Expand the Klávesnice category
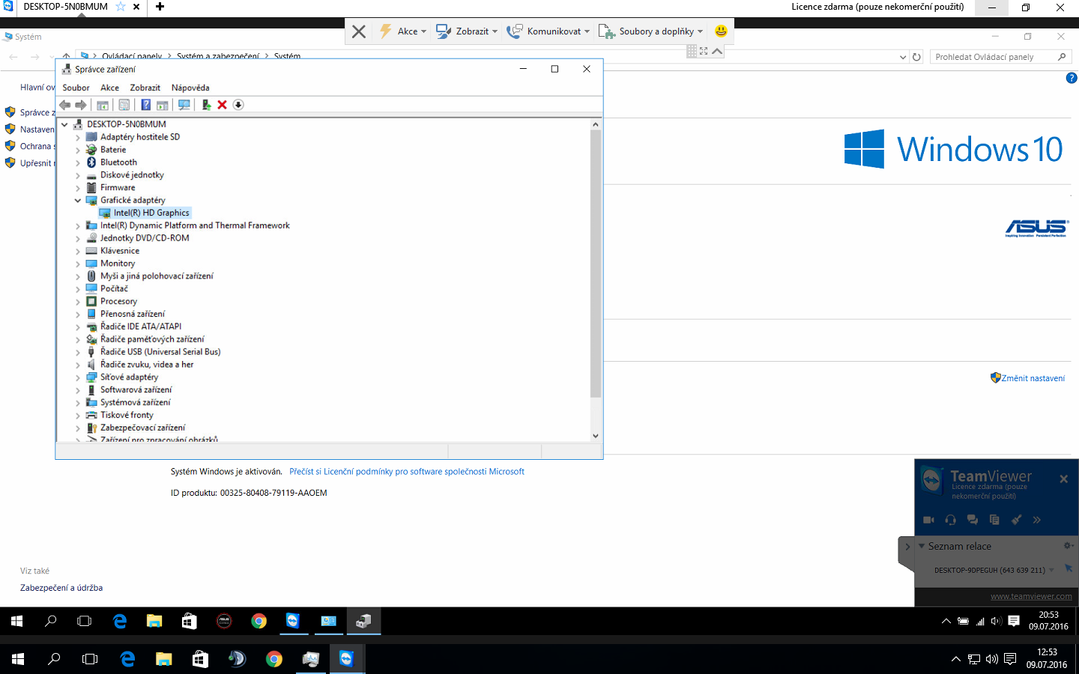The width and height of the screenshot is (1079, 674). (x=78, y=251)
